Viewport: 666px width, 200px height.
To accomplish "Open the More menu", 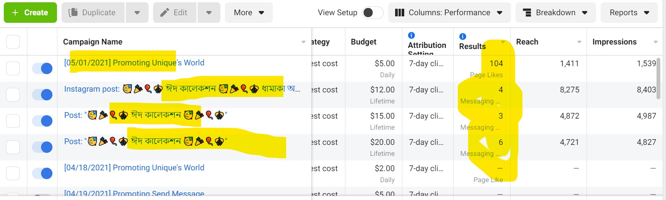I will point(249,13).
